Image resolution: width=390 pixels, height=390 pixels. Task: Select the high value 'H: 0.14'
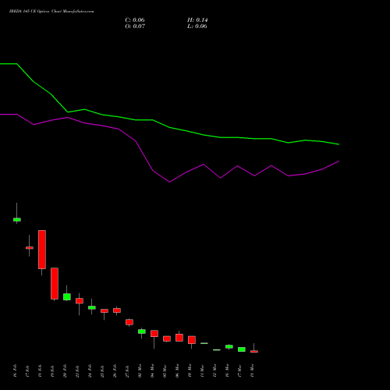pos(197,20)
